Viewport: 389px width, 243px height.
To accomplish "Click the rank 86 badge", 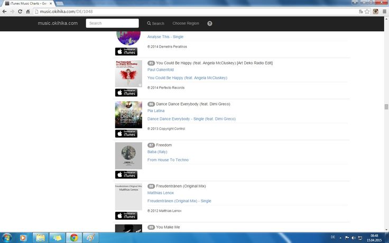I will [151, 104].
